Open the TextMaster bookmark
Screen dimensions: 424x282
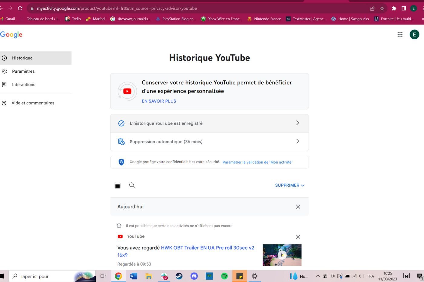click(306, 19)
